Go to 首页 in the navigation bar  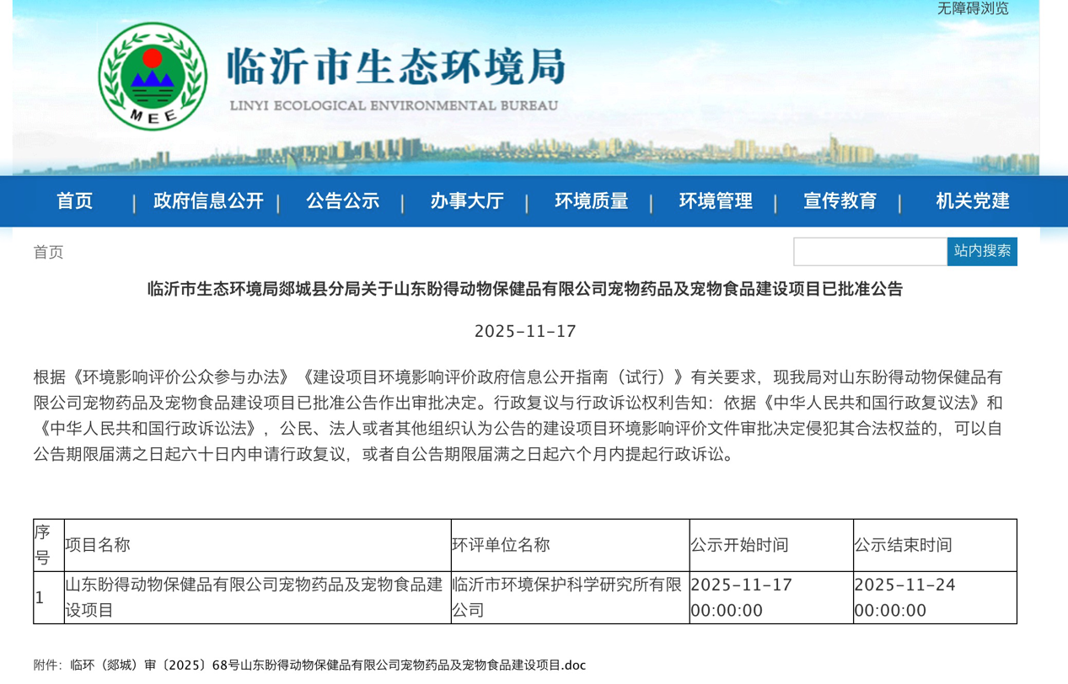pos(74,201)
